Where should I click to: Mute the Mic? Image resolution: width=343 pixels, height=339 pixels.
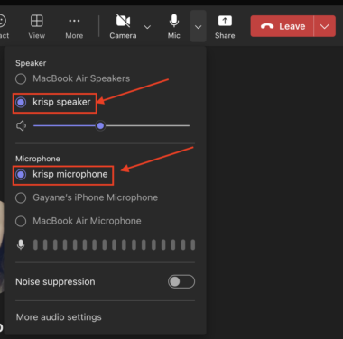coord(174,26)
